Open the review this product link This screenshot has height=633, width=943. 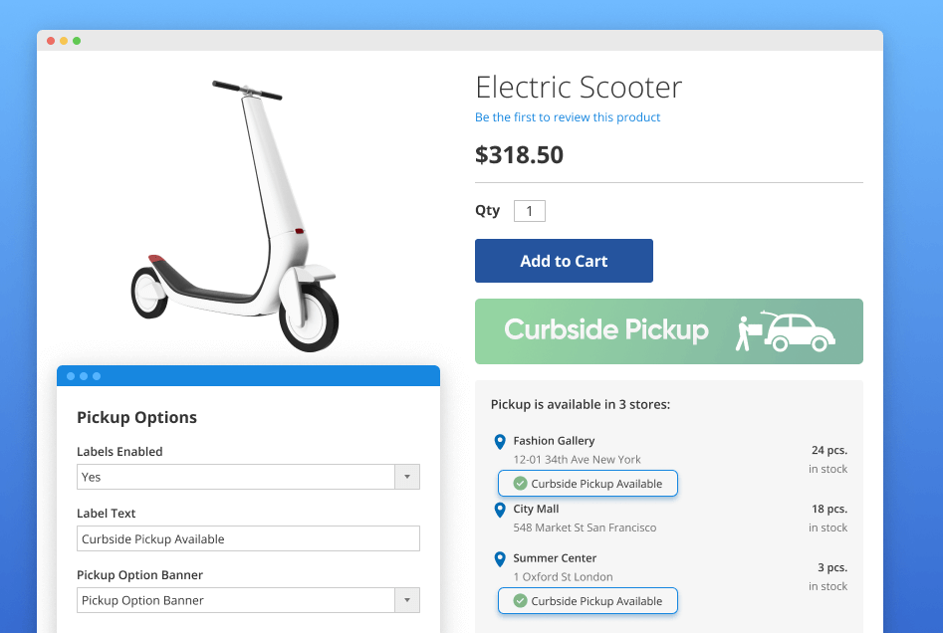568,117
